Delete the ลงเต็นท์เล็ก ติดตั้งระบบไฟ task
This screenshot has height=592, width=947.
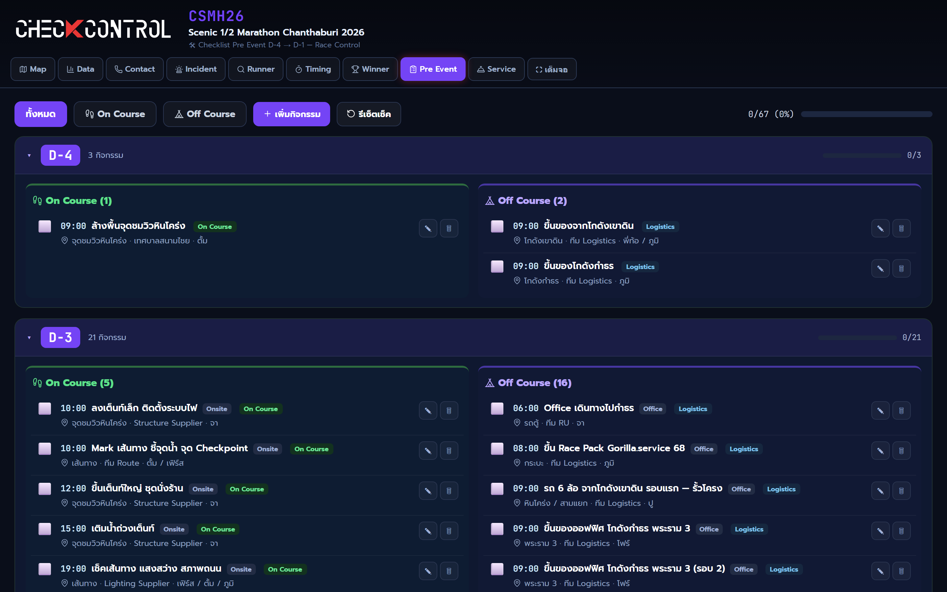tap(449, 411)
